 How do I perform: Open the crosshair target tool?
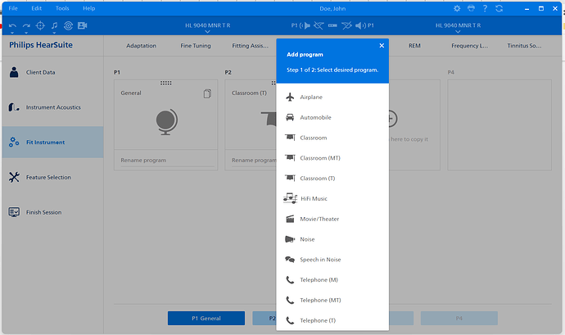(x=40, y=25)
